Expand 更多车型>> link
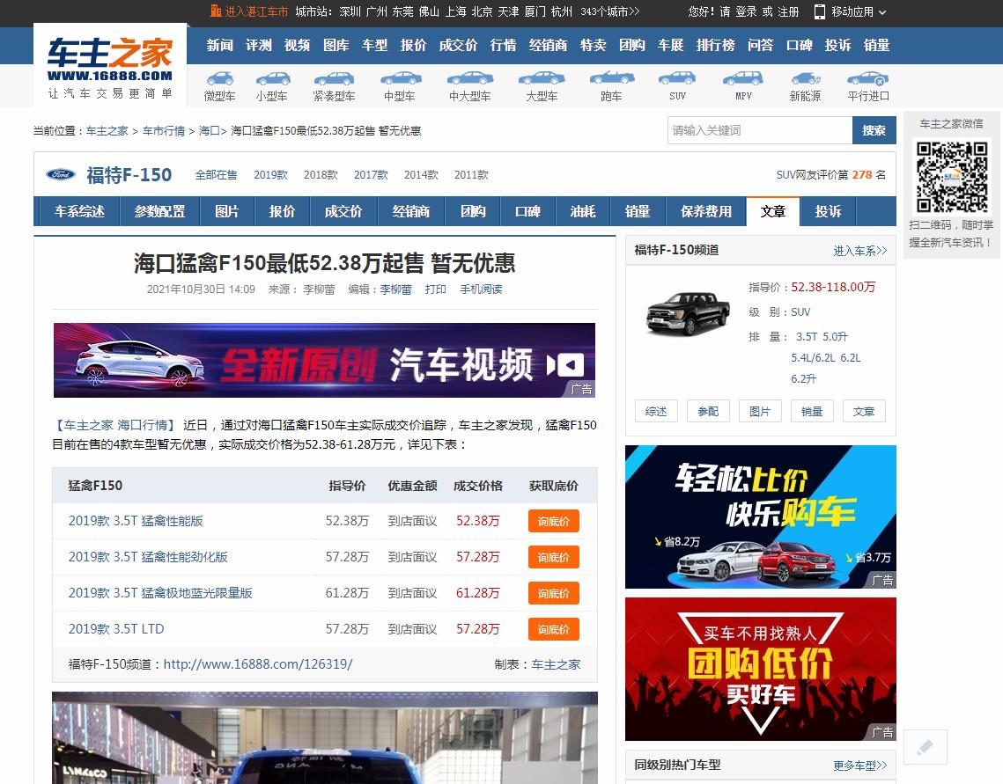 pyautogui.click(x=859, y=765)
